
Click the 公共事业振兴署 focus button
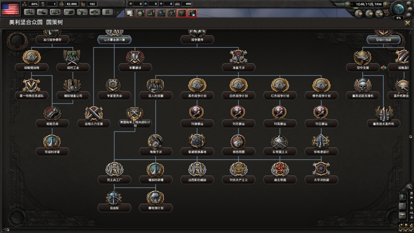tap(114, 40)
